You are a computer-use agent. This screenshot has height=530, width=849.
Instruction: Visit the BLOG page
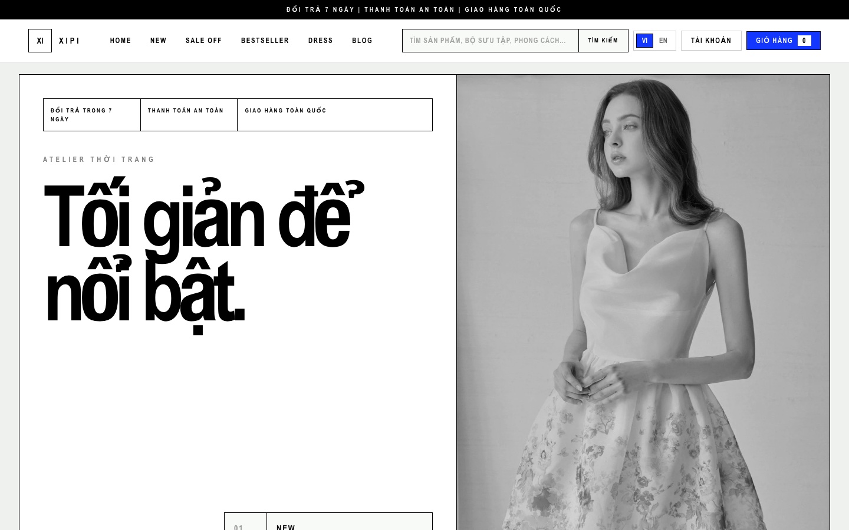[362, 41]
